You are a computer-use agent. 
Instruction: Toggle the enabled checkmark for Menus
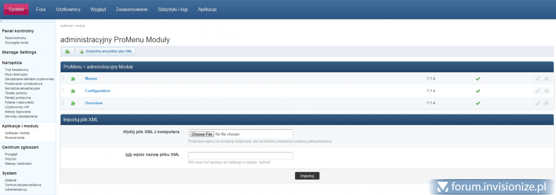478,79
